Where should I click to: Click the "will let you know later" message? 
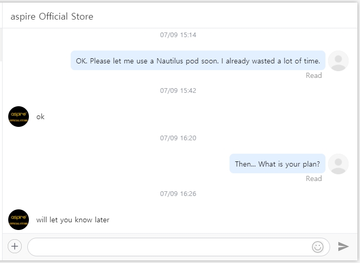point(73,220)
